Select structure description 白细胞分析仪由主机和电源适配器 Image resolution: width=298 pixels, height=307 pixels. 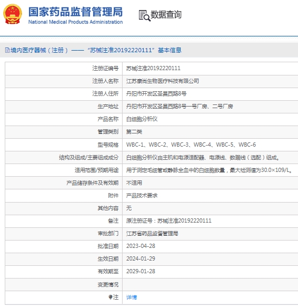(x=203, y=157)
